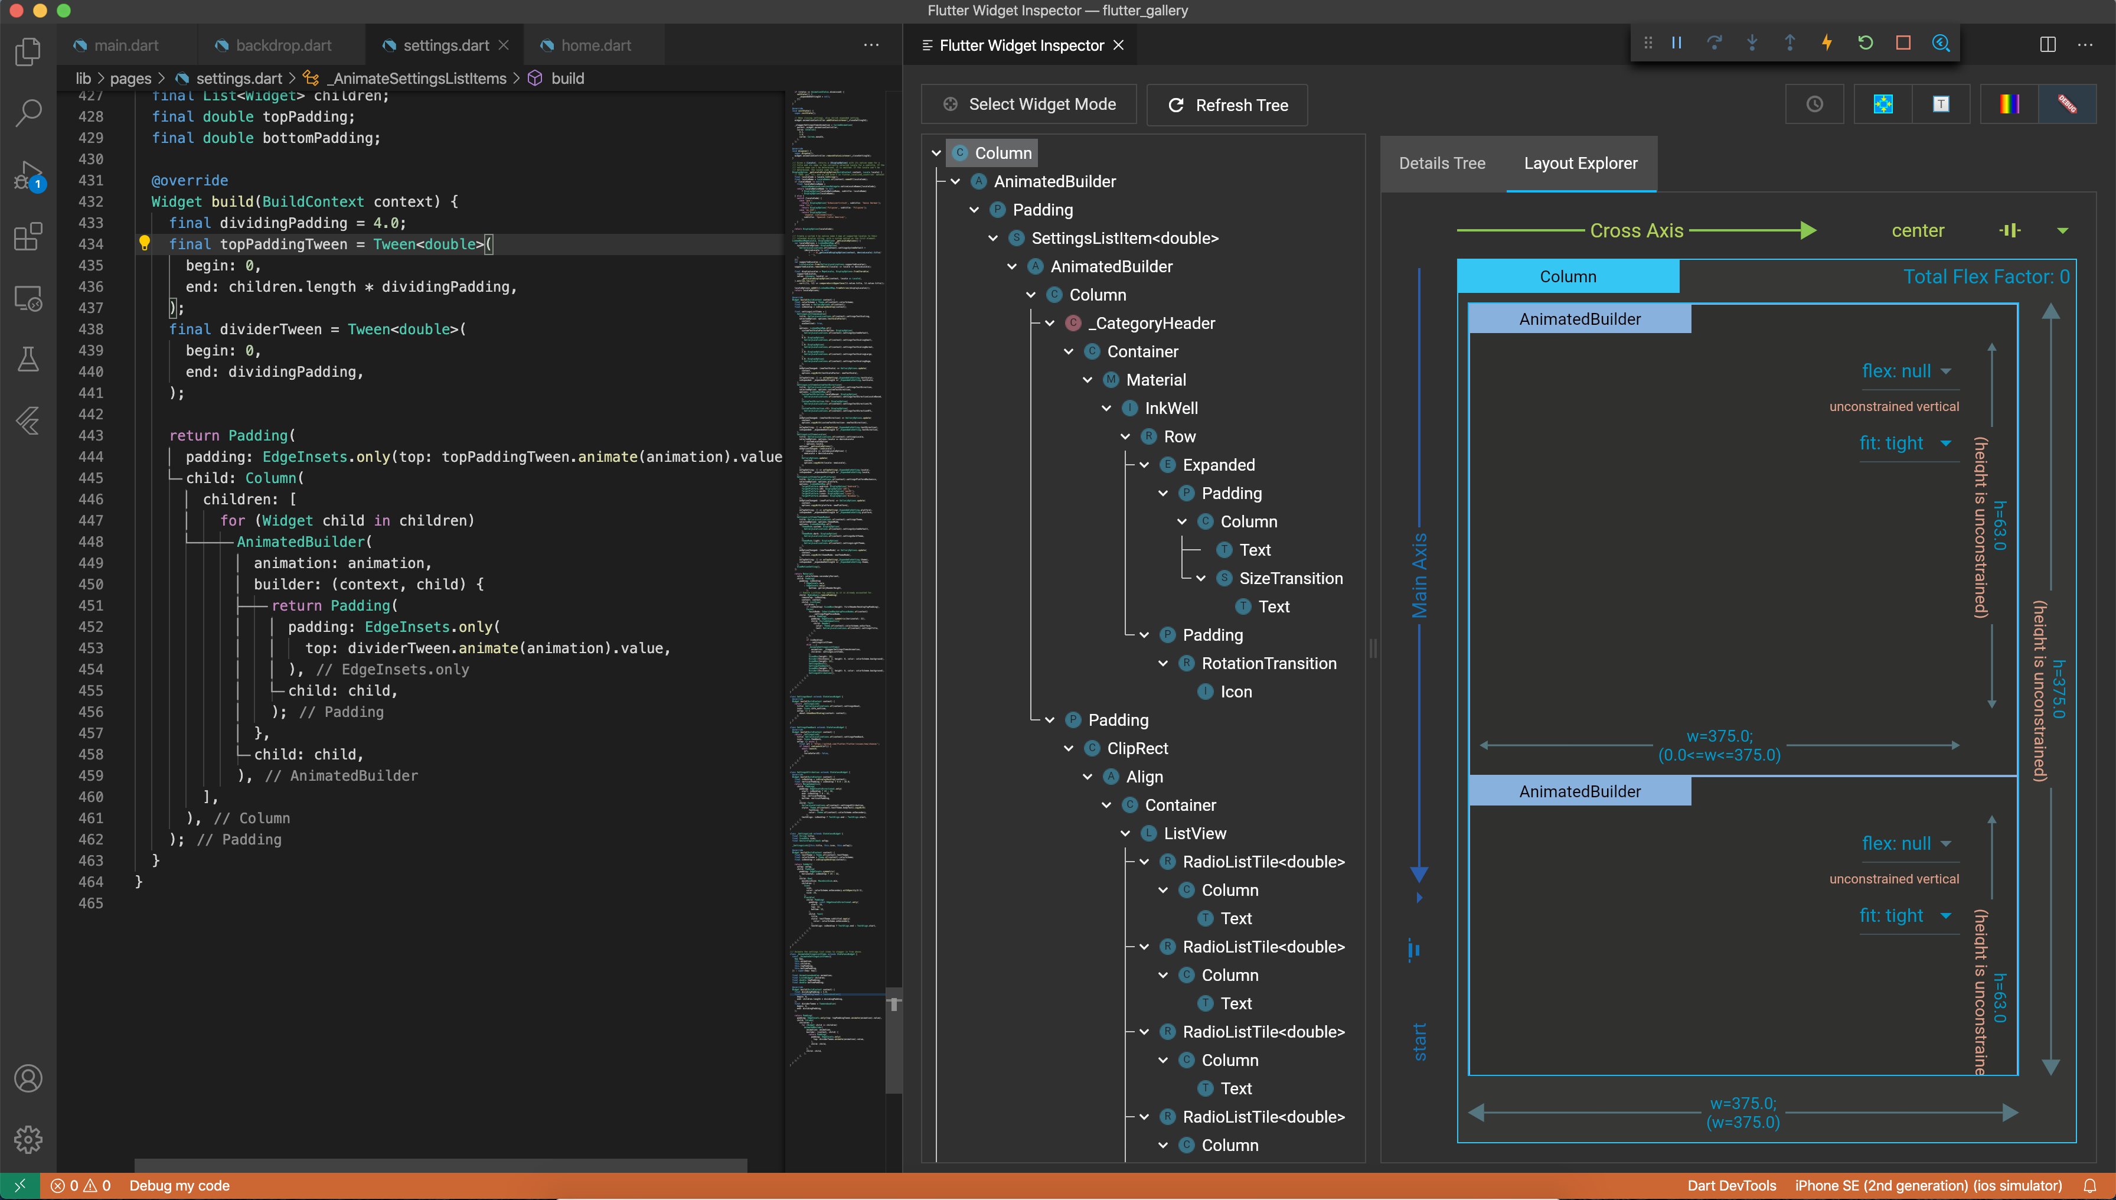2116x1200 pixels.
Task: Collapse the SettingsListItem<double> node
Action: tap(993, 238)
